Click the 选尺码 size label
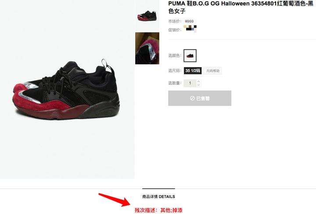 tap(175, 71)
